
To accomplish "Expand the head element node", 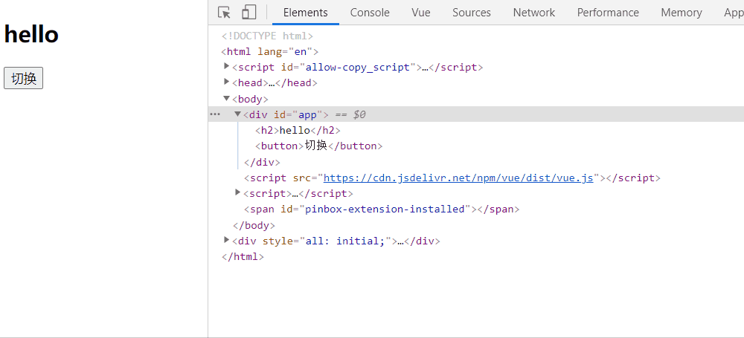I will [226, 82].
